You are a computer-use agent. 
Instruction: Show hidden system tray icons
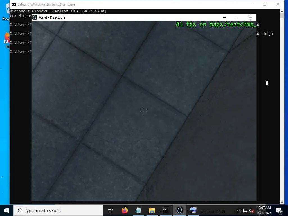click(238, 210)
